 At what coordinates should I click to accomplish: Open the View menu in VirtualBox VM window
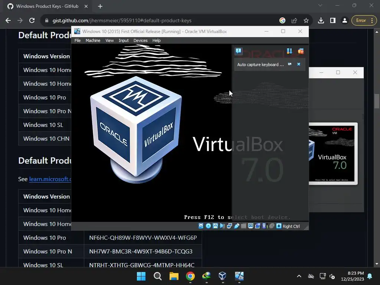[109, 40]
